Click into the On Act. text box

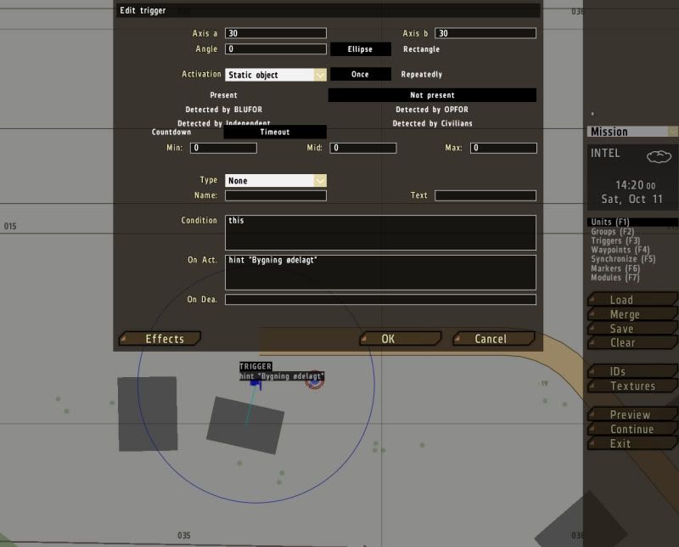pos(381,272)
